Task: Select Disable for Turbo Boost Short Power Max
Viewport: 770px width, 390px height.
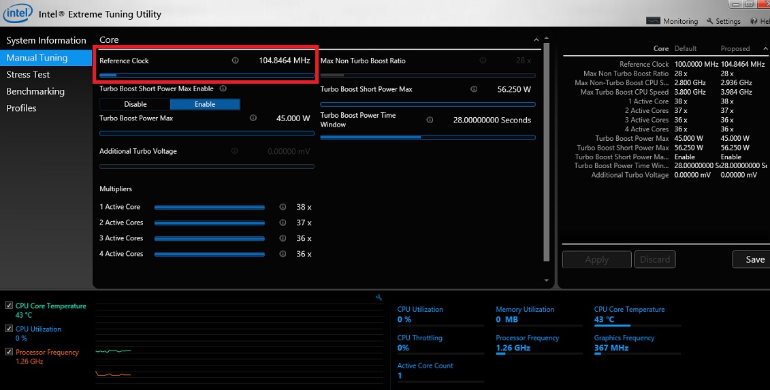Action: click(x=135, y=104)
